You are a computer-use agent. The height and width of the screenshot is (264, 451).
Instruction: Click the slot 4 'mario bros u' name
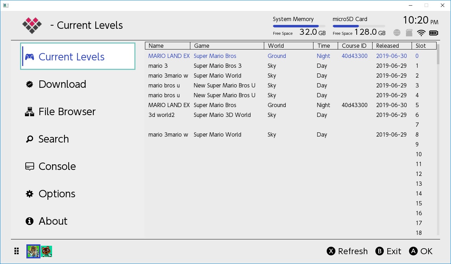(164, 95)
